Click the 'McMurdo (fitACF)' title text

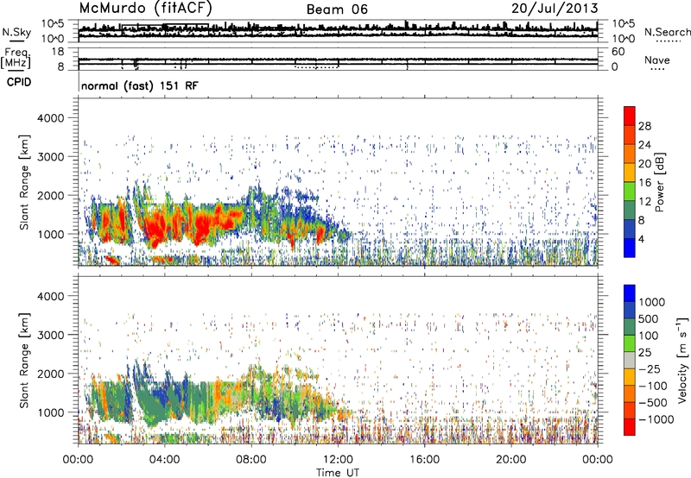coord(145,8)
